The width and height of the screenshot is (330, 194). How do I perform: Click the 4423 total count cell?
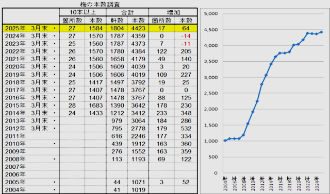(138, 28)
